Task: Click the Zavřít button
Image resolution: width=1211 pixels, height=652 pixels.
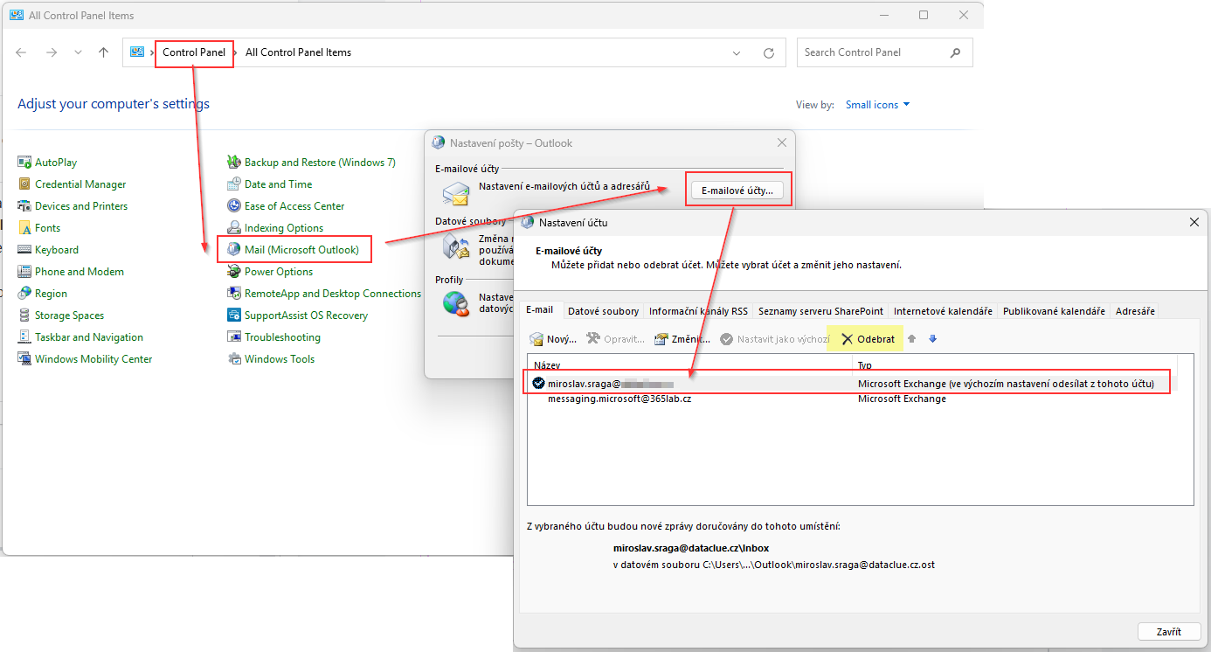Action: 1168,632
